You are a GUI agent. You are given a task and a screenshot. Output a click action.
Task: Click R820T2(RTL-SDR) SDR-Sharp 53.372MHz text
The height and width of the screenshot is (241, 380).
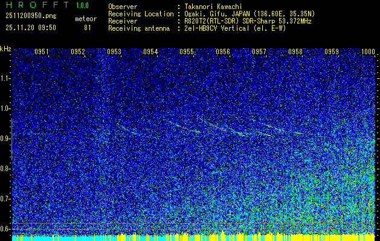tap(248, 21)
